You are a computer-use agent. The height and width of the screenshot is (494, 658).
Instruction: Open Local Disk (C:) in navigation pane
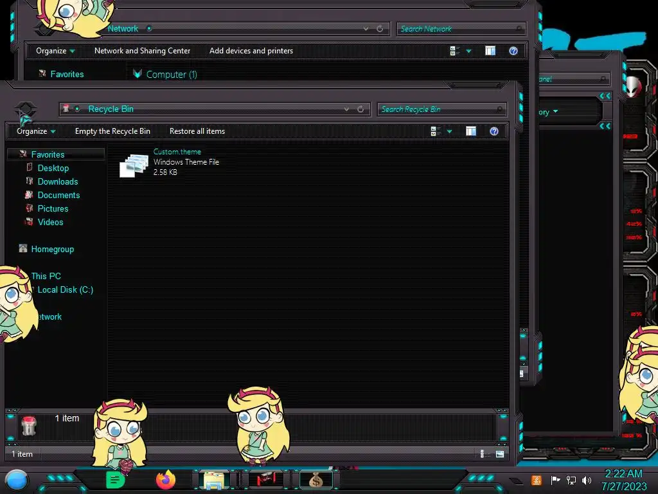(x=66, y=289)
